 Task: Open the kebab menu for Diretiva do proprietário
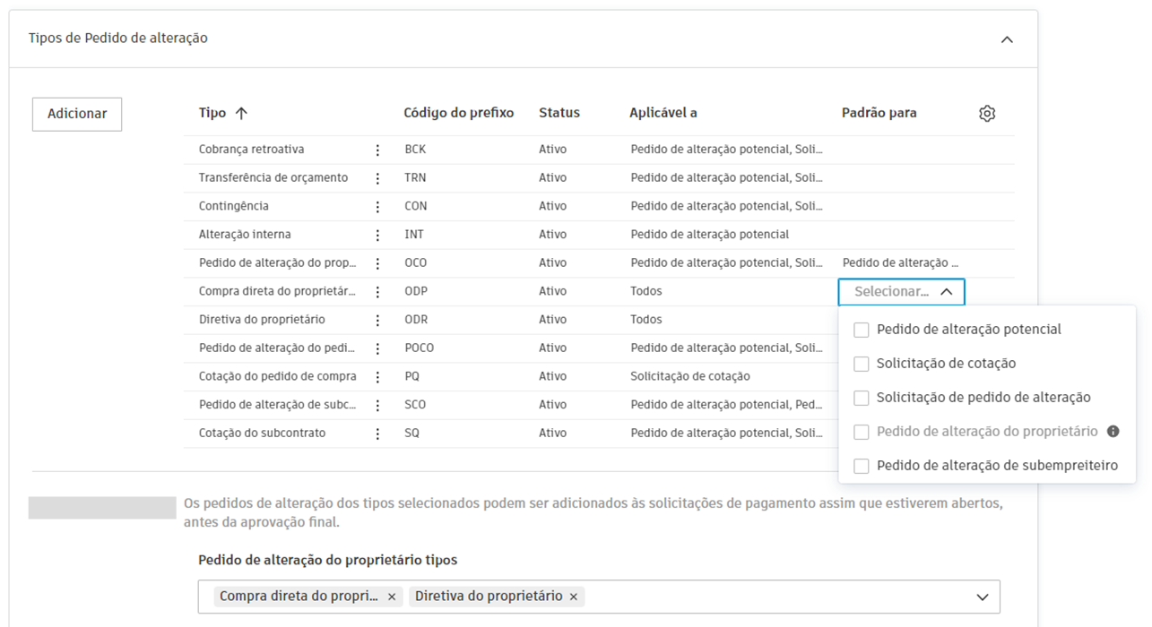point(378,319)
